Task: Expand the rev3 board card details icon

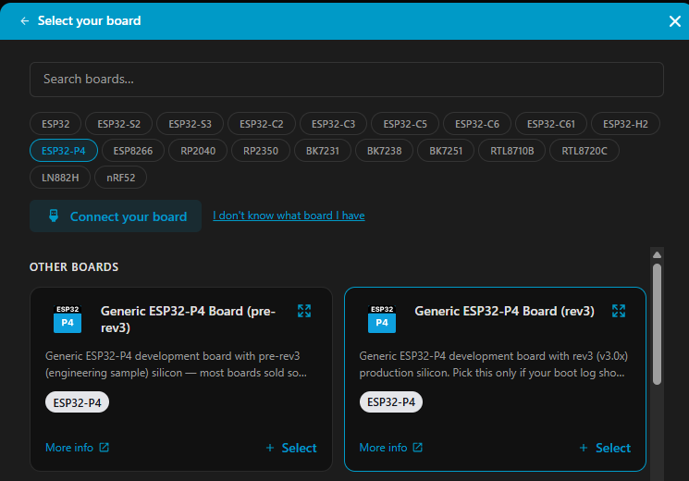Action: [619, 311]
